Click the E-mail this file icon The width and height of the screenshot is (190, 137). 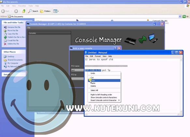pos(5,41)
